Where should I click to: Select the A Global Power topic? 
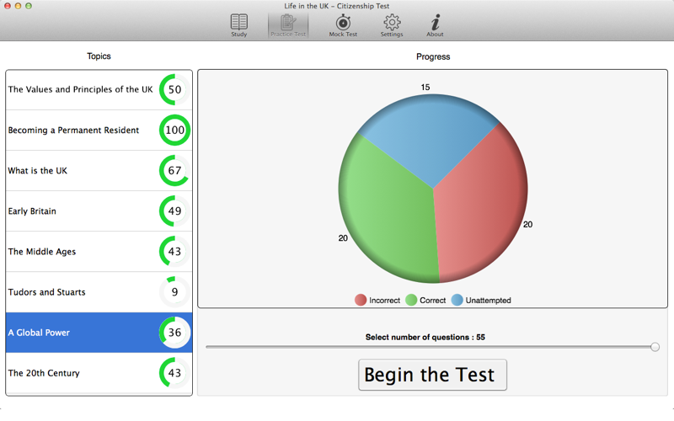click(99, 333)
